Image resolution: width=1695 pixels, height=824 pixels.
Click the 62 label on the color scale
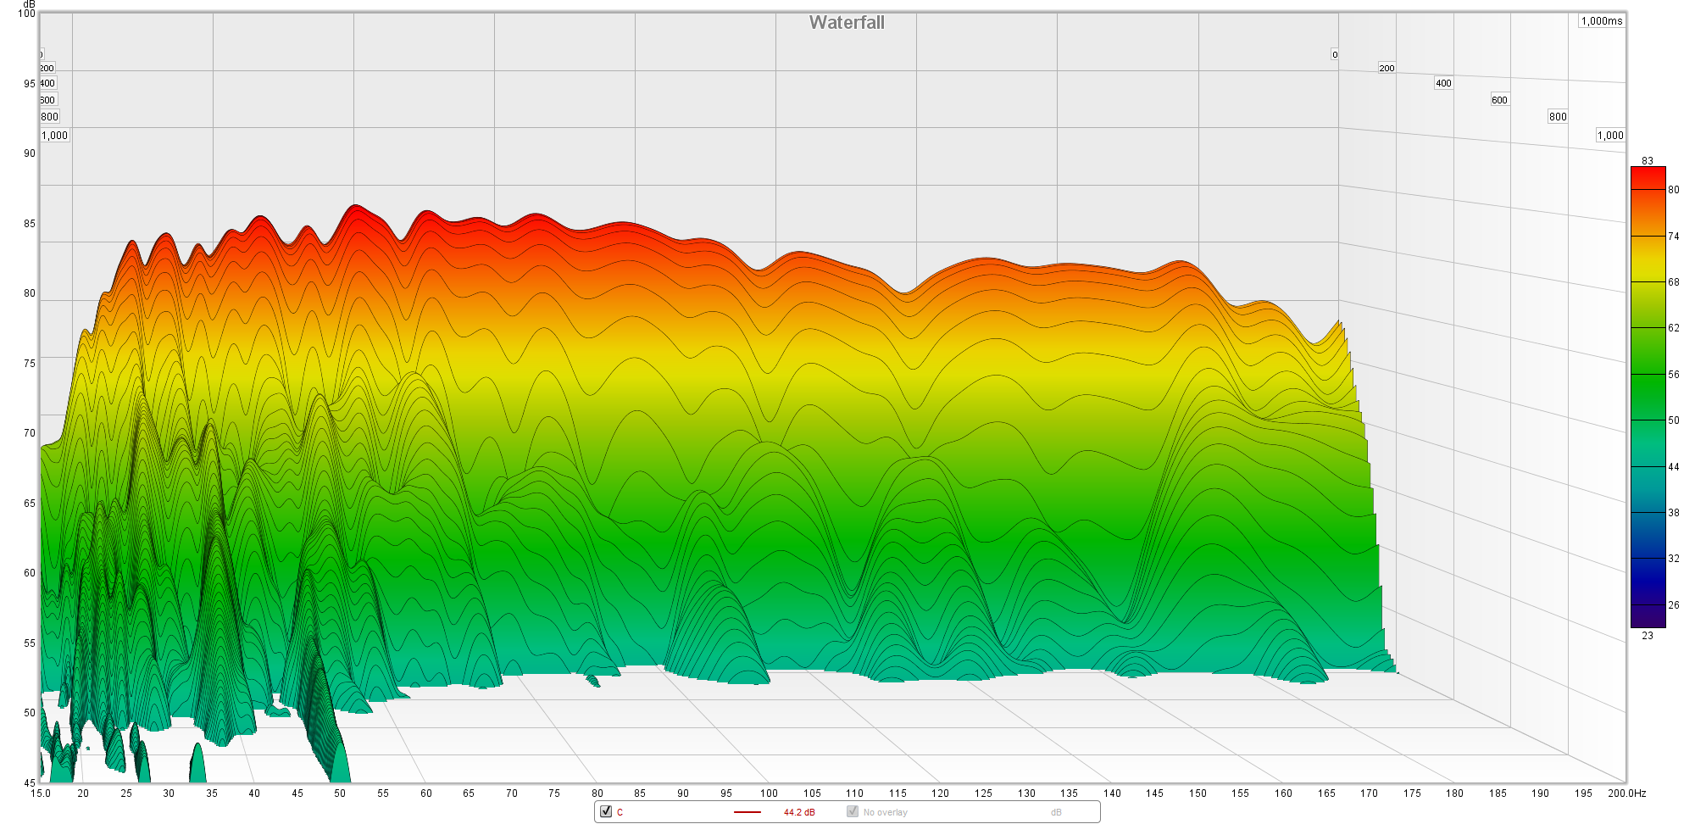1674,328
